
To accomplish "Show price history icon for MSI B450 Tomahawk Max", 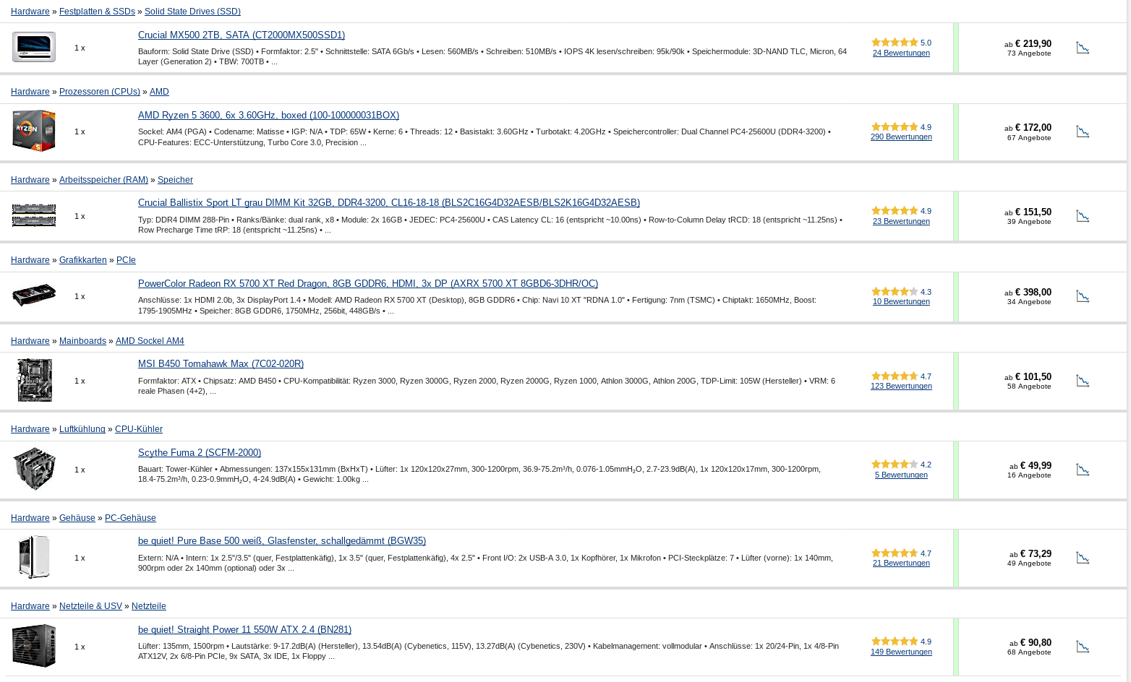I will [1083, 381].
